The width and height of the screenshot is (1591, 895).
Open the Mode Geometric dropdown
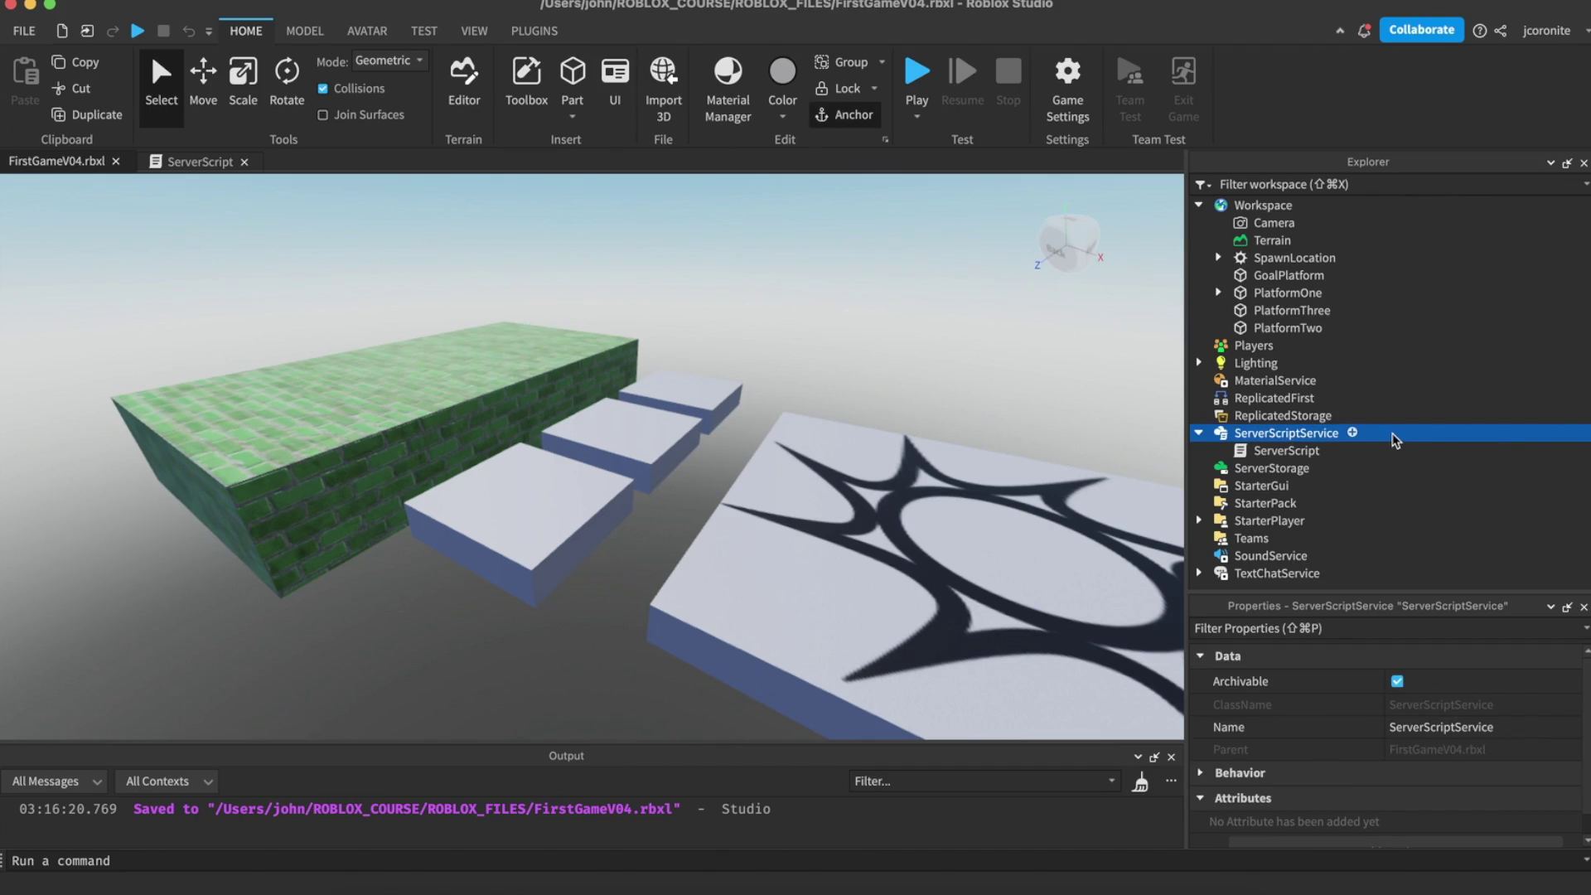tap(389, 60)
